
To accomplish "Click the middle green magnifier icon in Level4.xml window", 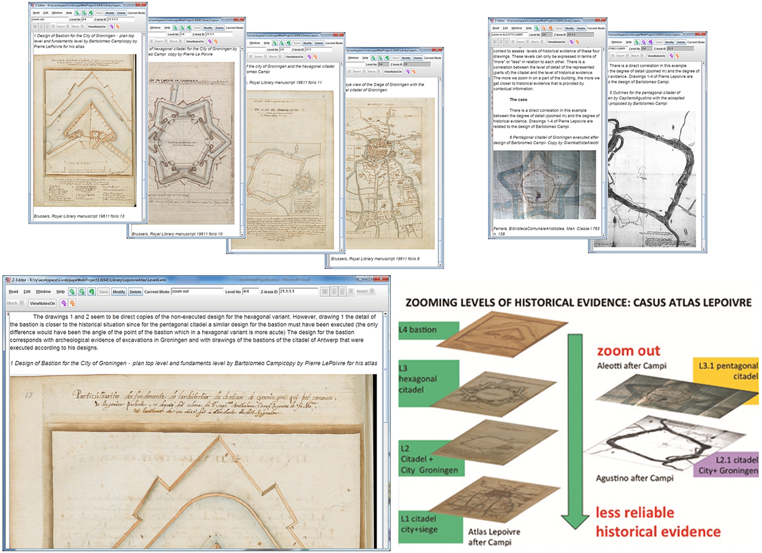I will (x=82, y=292).
